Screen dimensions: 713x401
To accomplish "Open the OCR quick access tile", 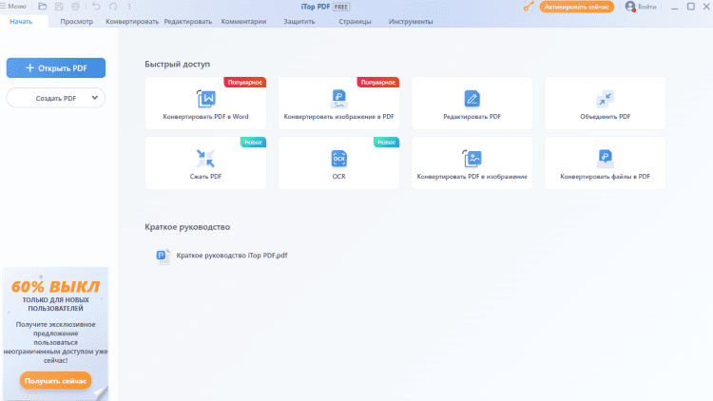I will point(338,162).
